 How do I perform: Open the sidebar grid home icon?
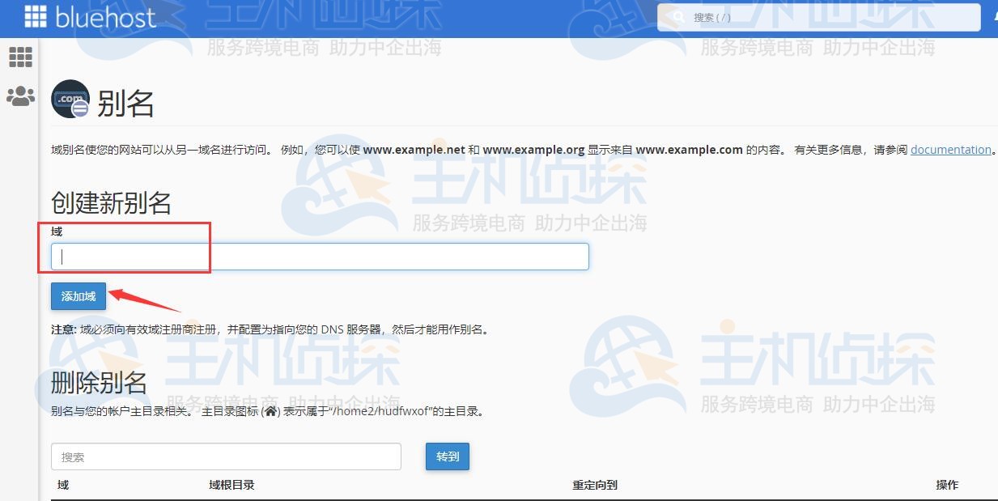tap(20, 57)
